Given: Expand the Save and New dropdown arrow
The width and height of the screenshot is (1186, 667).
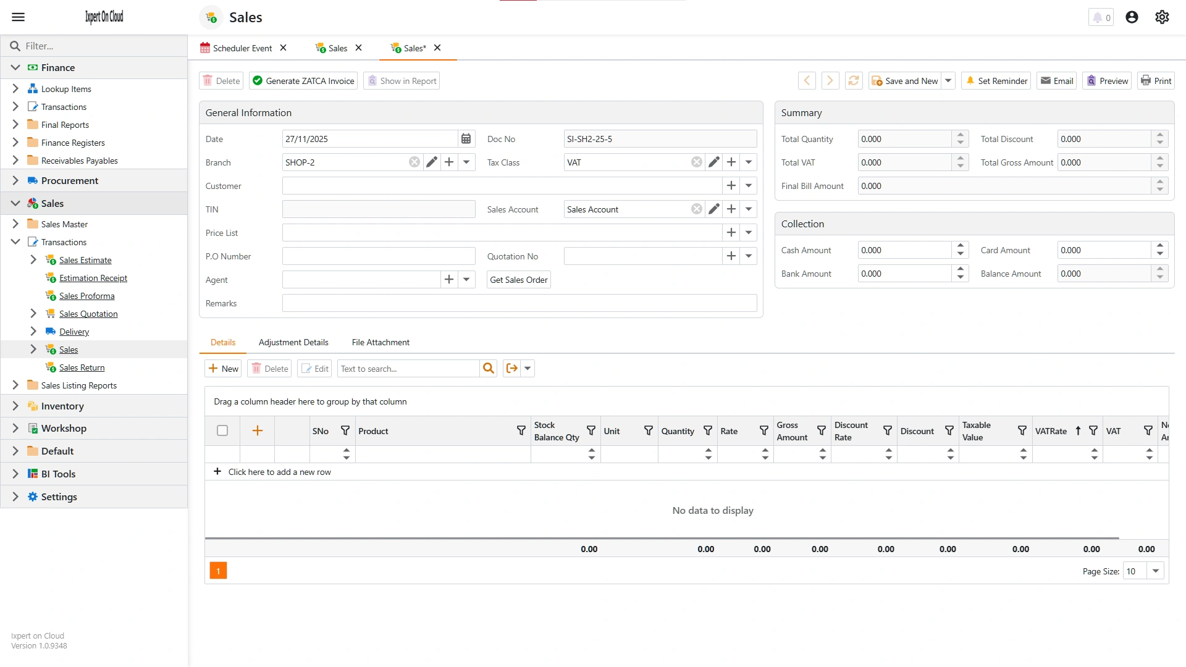Looking at the screenshot, I should click(949, 80).
